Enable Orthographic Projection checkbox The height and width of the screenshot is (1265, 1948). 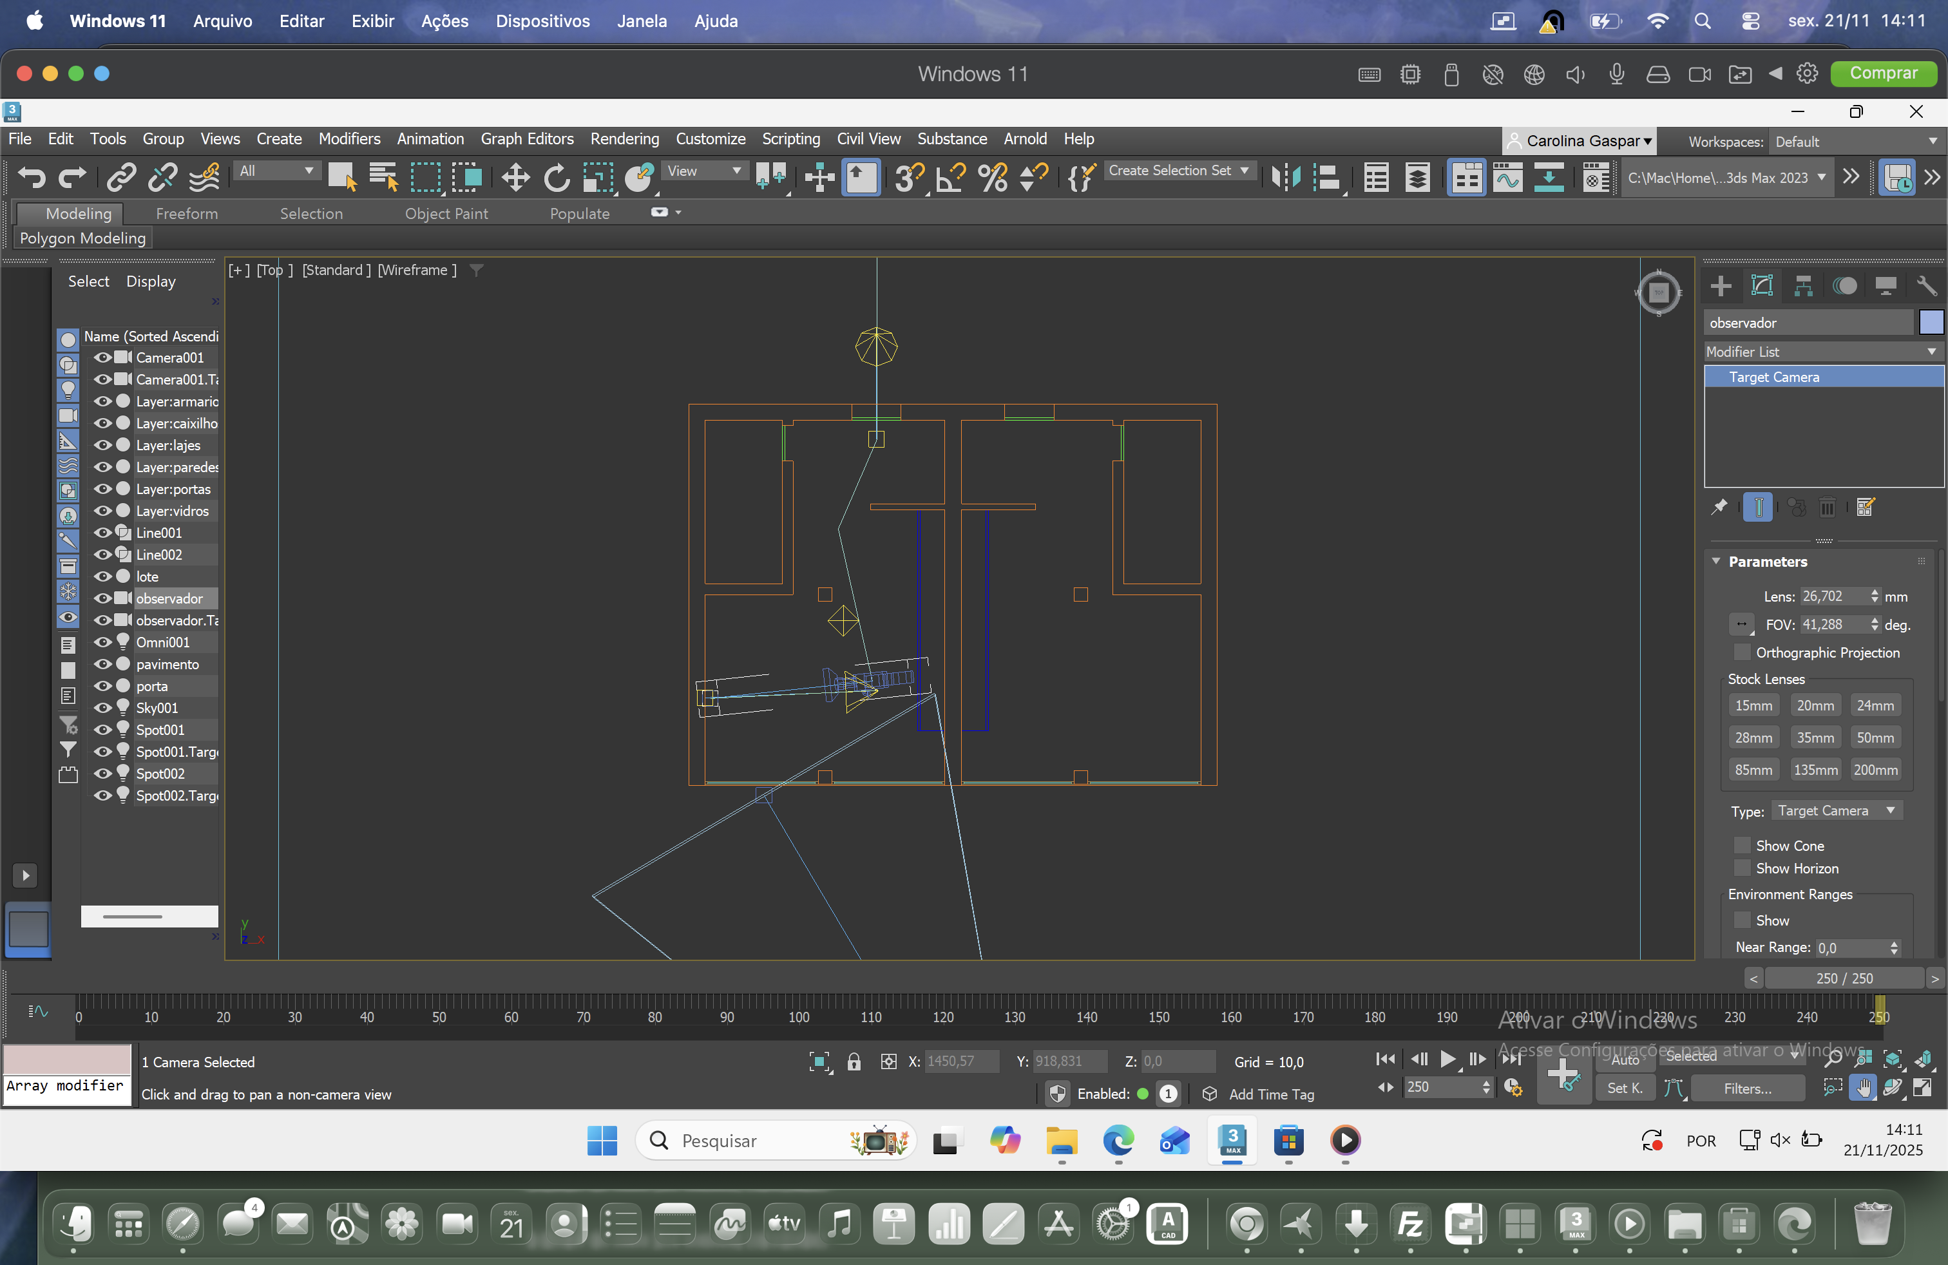[1743, 652]
